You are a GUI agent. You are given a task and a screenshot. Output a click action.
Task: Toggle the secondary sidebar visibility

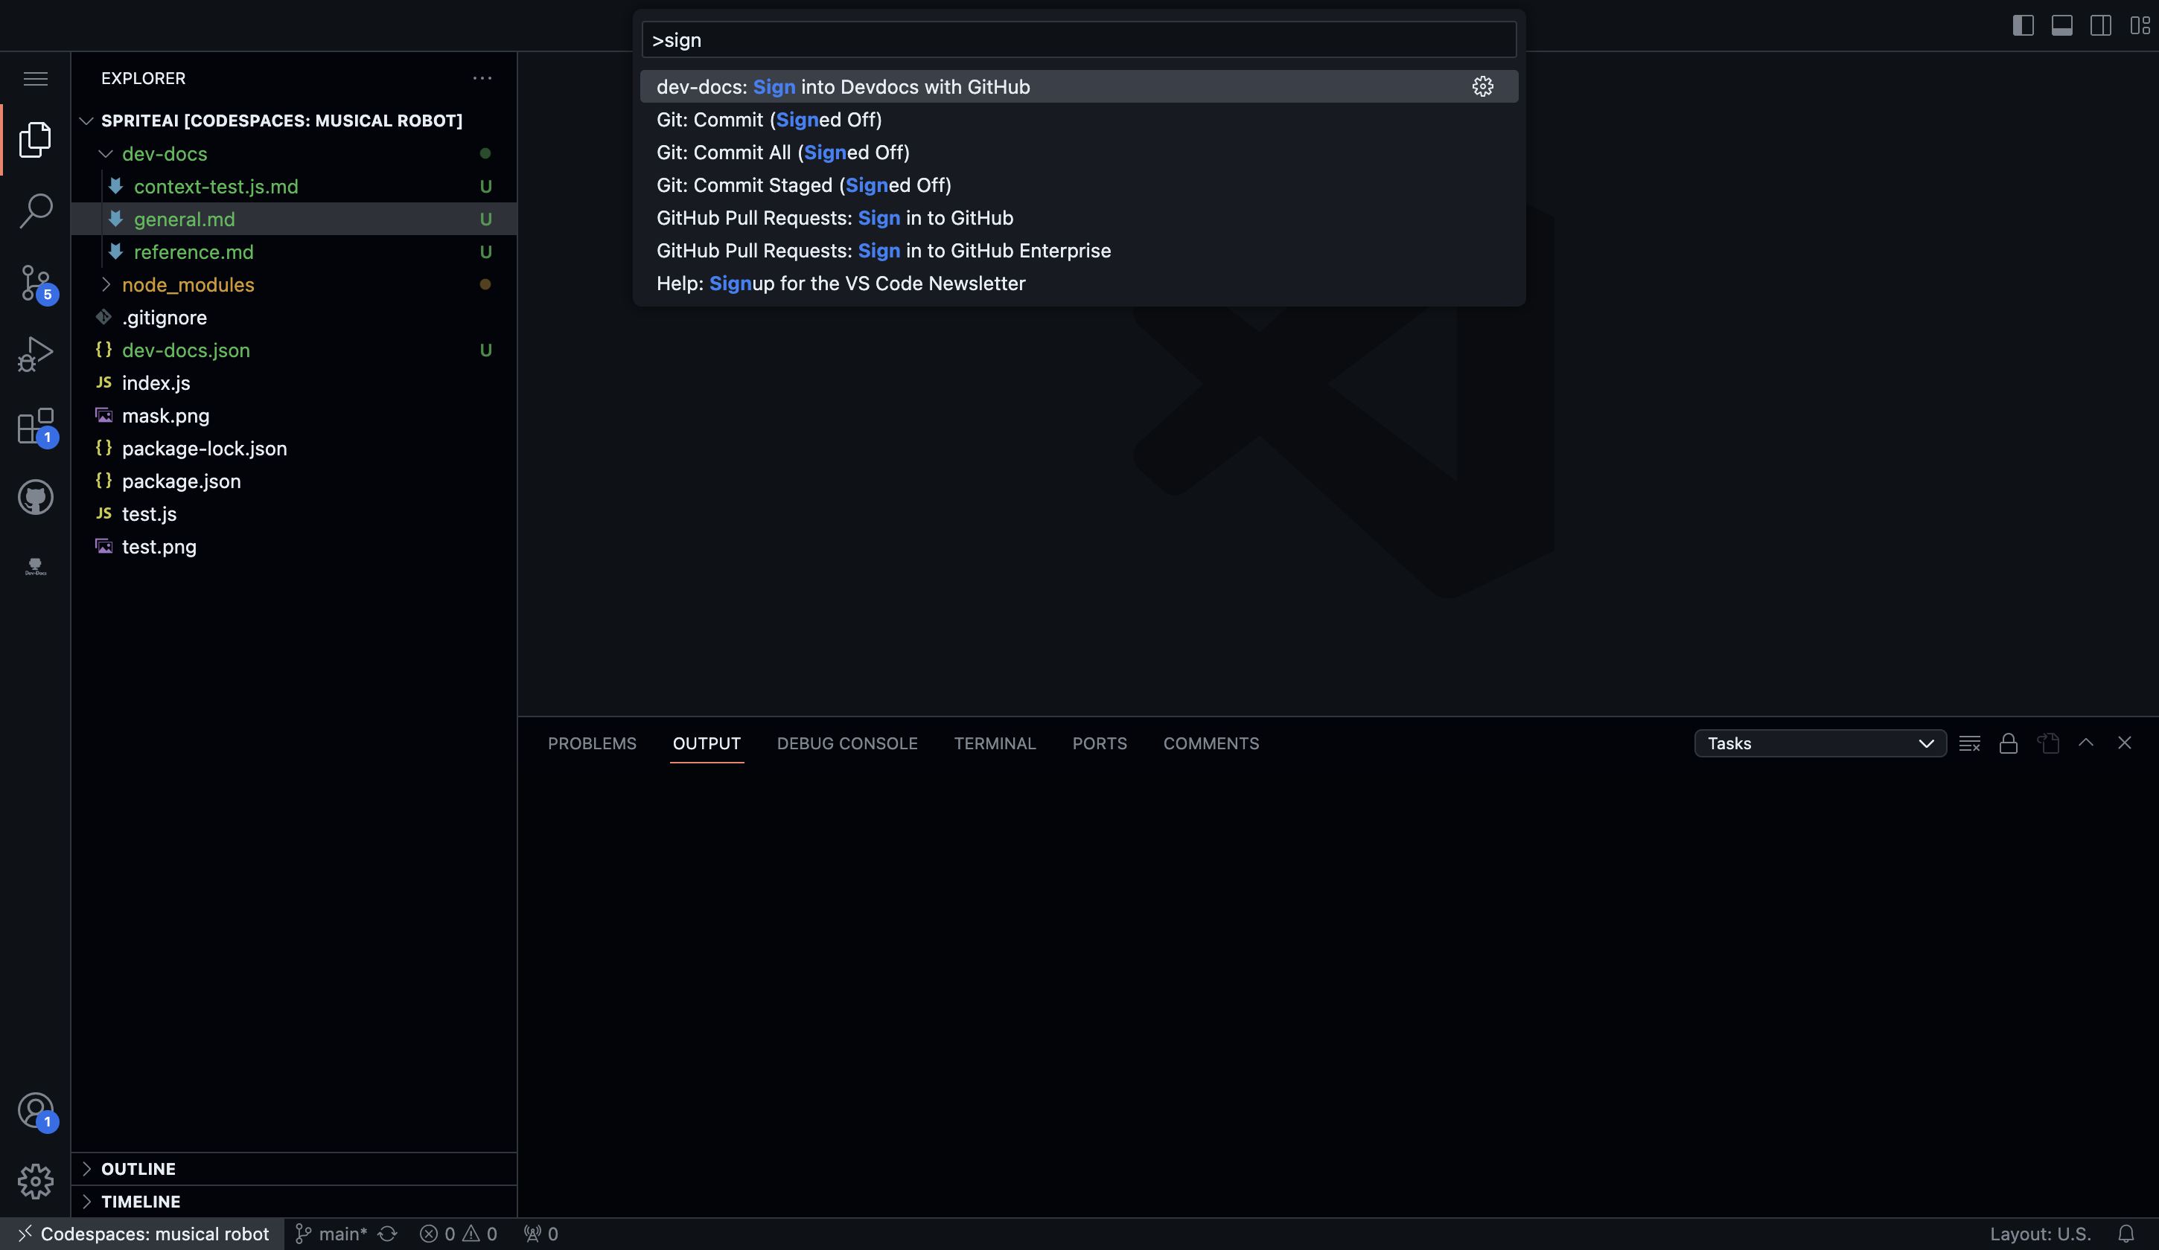point(2101,26)
